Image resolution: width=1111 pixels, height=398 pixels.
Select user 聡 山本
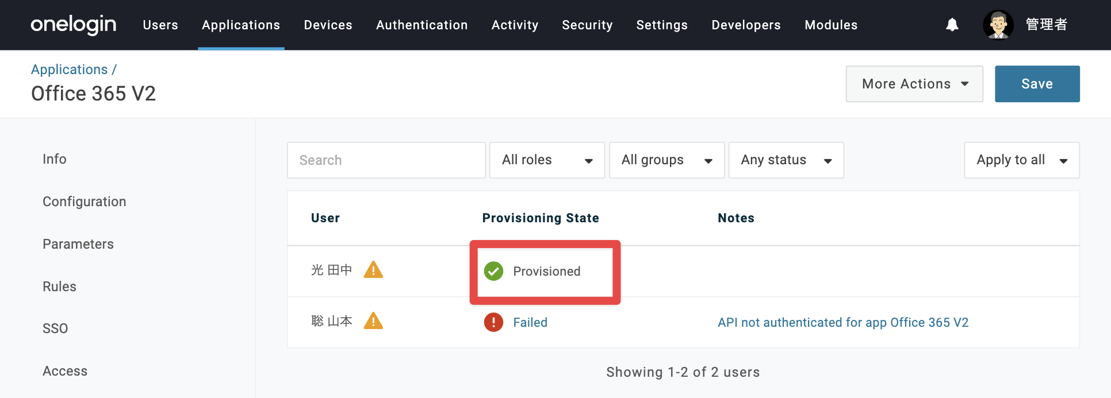click(331, 321)
